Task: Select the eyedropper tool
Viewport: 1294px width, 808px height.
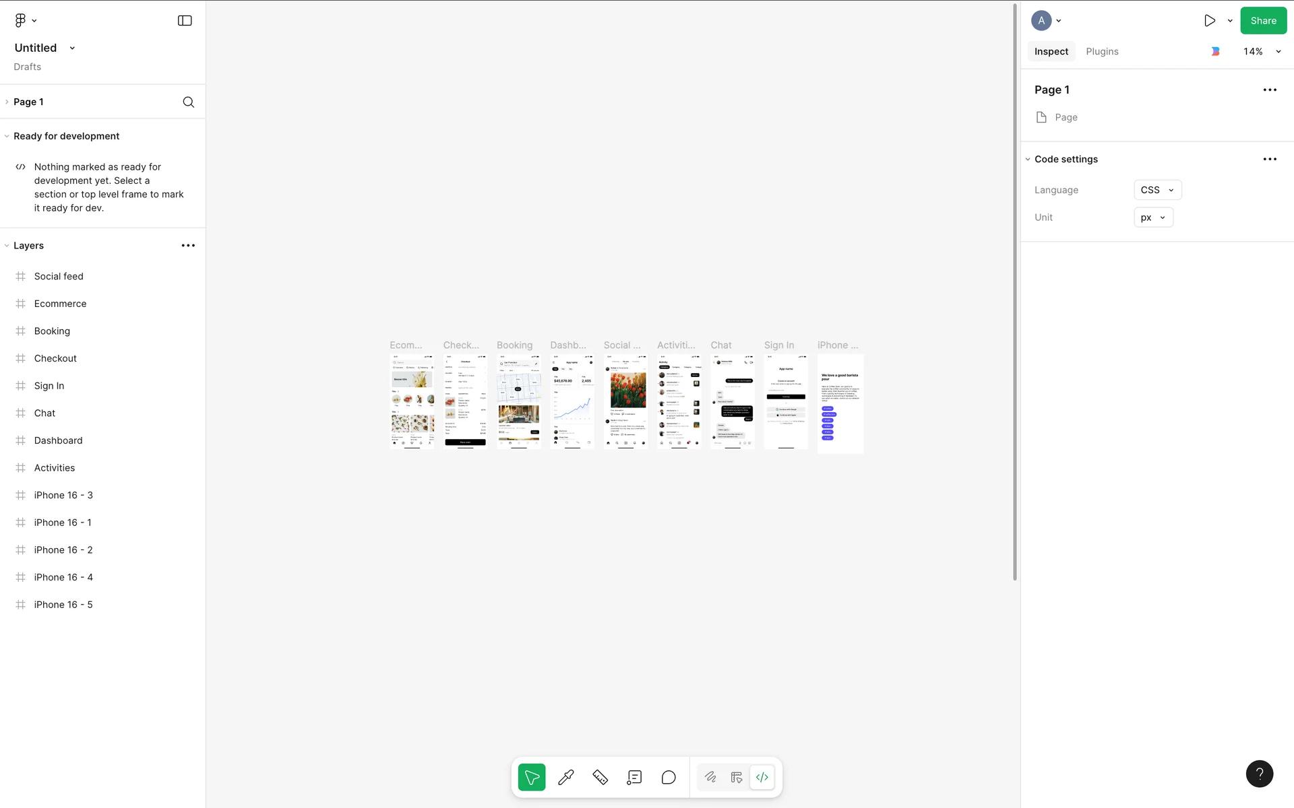Action: pos(566,777)
